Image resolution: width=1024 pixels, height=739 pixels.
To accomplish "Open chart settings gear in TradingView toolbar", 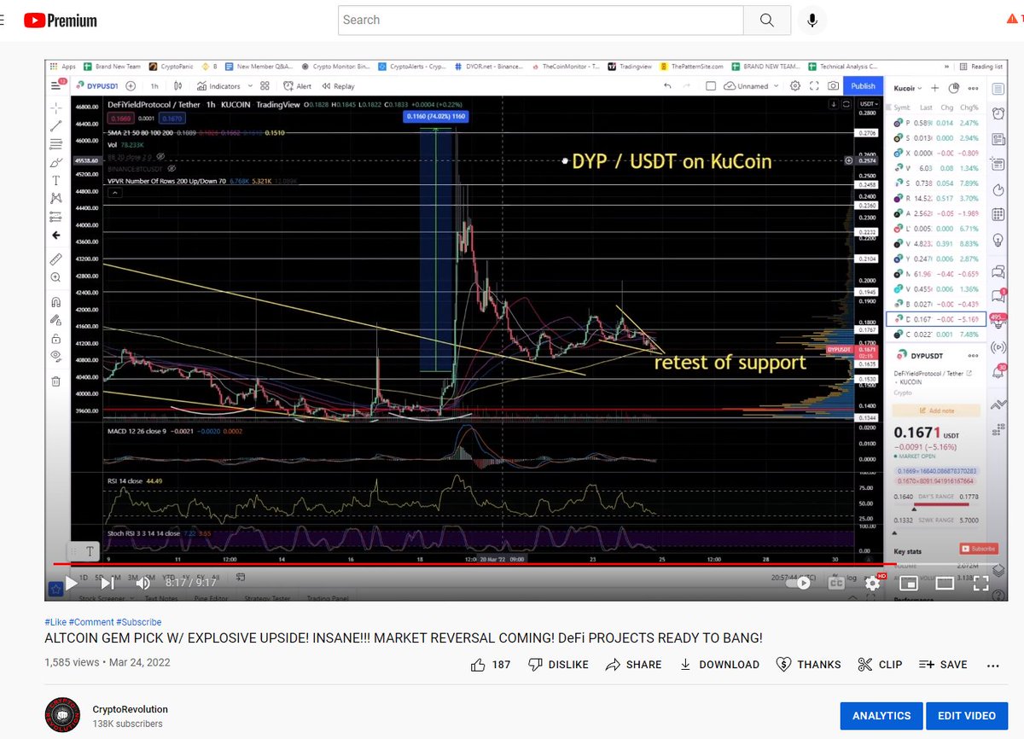I will pyautogui.click(x=795, y=86).
